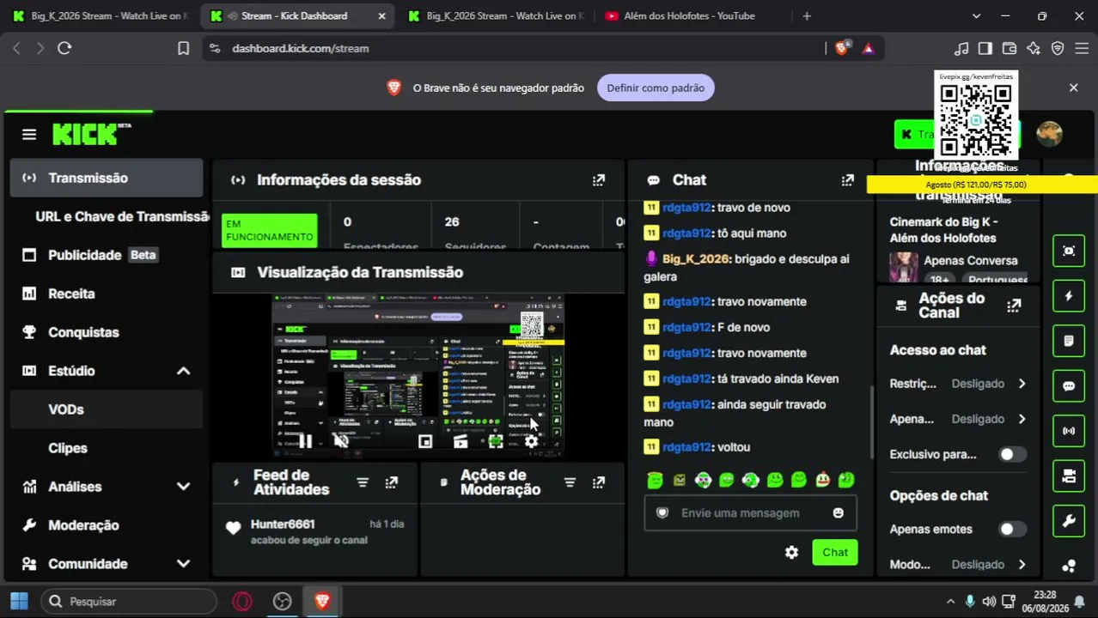
Task: Open Publicidade Beta in sidebar
Action: pos(107,255)
